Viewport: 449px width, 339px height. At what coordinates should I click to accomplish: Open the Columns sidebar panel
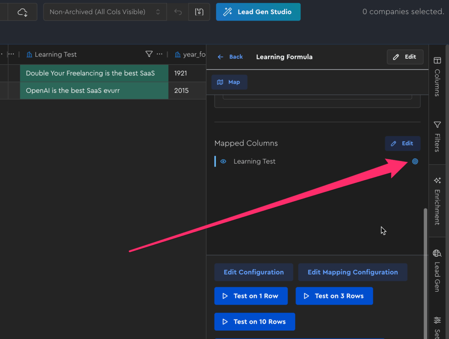[437, 76]
